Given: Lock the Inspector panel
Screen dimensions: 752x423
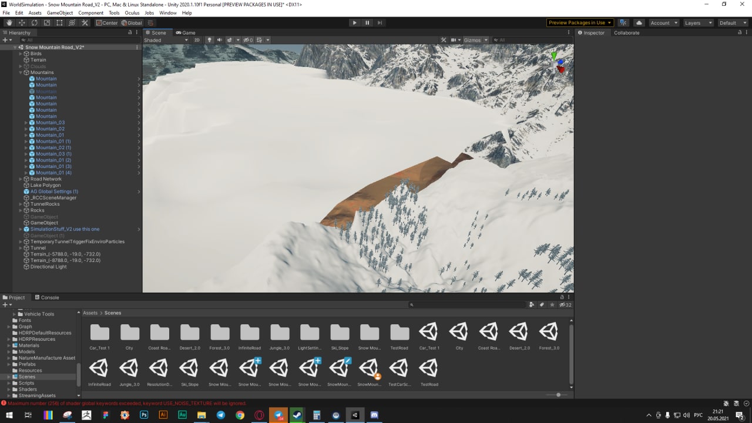Looking at the screenshot, I should (739, 33).
